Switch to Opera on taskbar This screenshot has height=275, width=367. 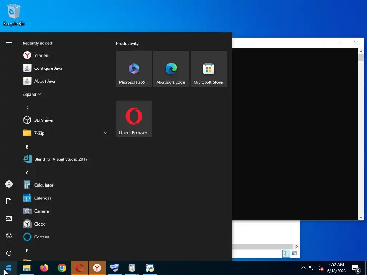80,268
